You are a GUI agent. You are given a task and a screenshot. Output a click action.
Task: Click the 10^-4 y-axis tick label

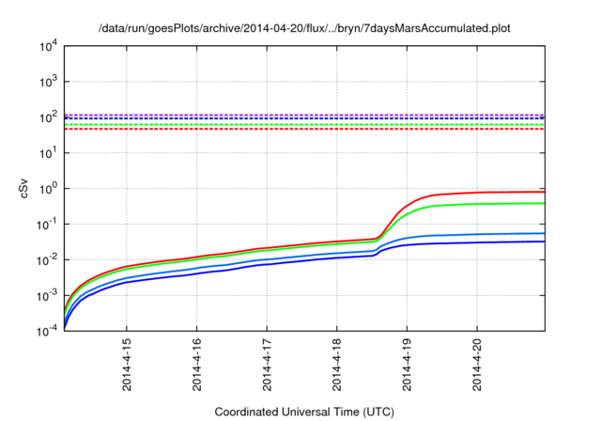coord(47,331)
